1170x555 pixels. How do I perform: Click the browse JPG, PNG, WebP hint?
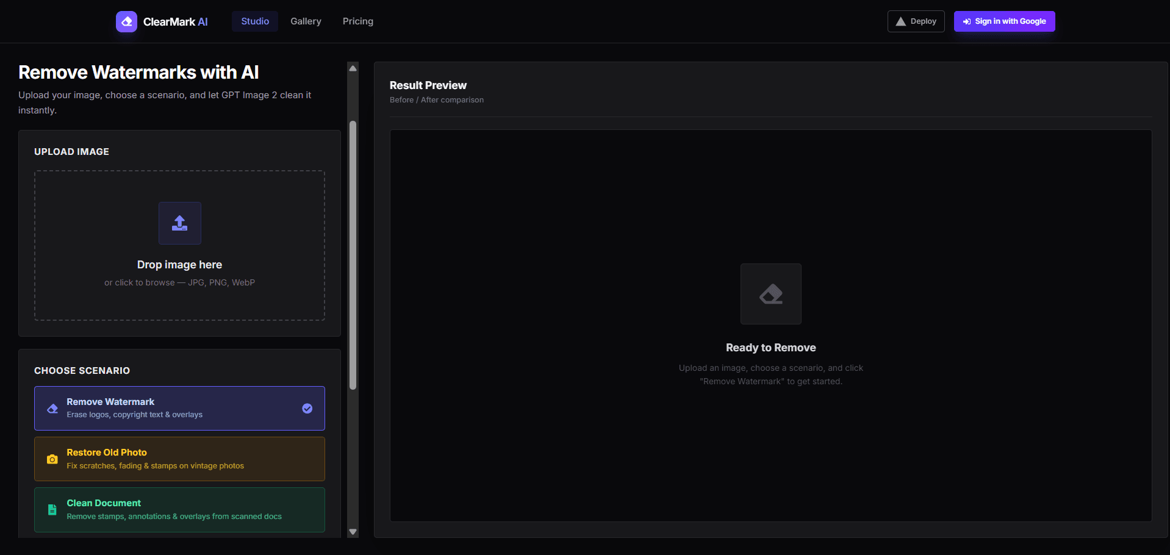(x=179, y=282)
